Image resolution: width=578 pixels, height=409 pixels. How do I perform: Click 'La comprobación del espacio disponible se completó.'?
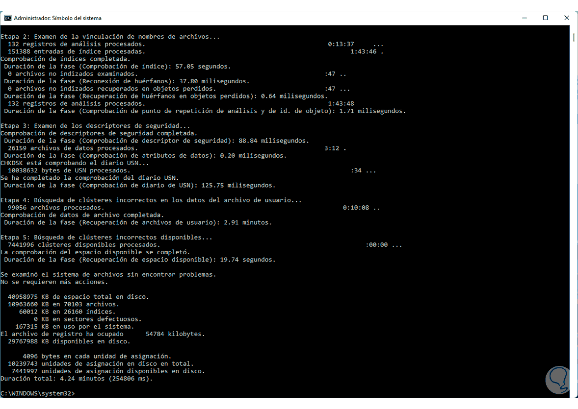click(x=95, y=252)
